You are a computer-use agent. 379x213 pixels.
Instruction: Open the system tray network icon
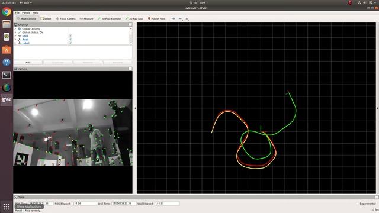coord(359,2)
